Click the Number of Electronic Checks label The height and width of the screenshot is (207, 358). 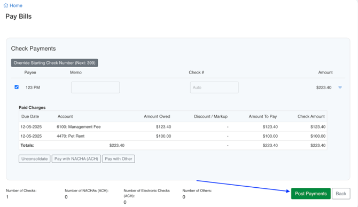click(146, 193)
